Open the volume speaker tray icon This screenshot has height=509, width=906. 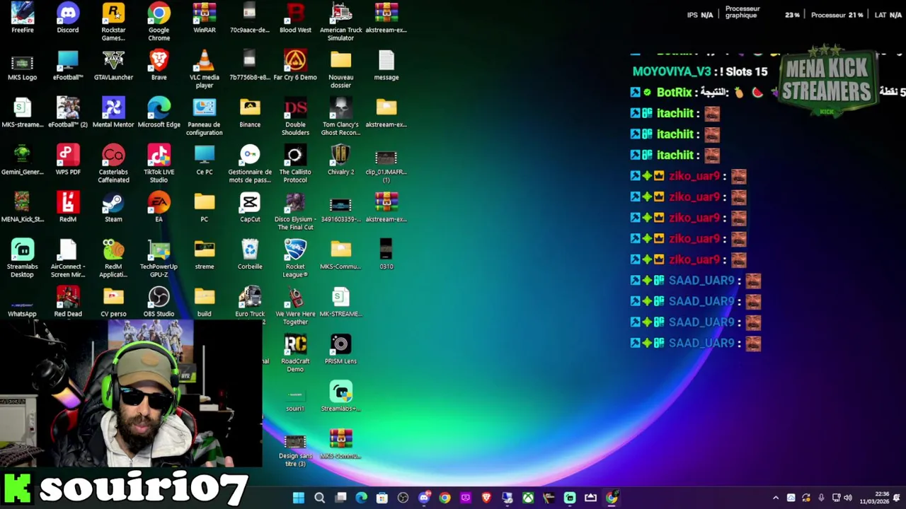click(x=848, y=498)
